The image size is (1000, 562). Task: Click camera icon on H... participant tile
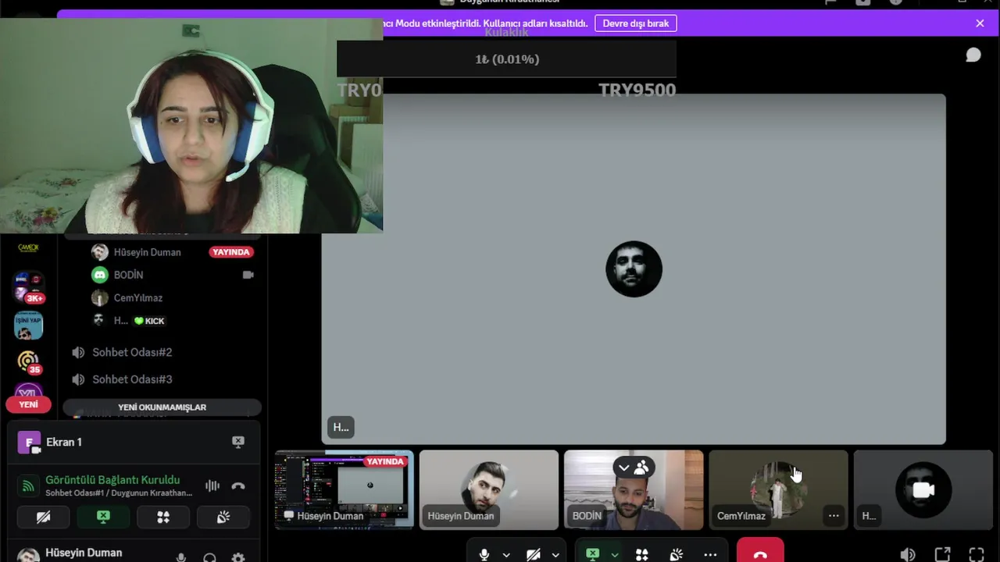[x=923, y=489]
